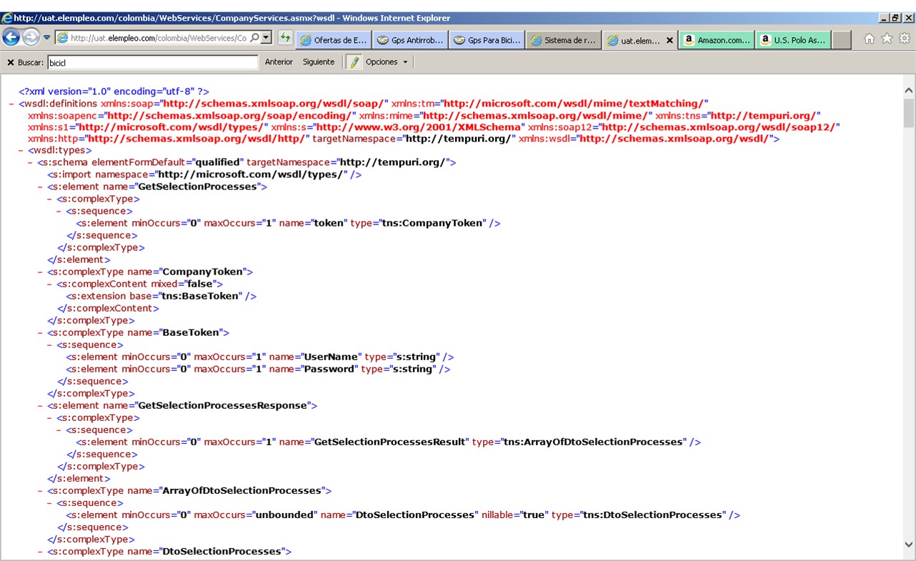
Task: Open the Tools gear icon
Action: tap(905, 39)
